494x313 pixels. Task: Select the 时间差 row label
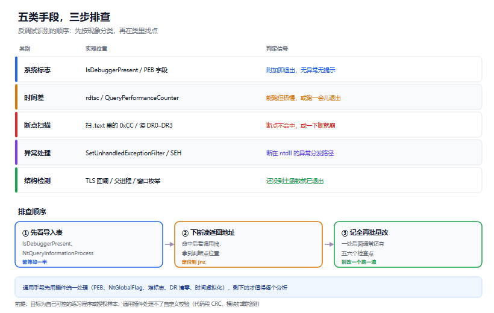34,98
